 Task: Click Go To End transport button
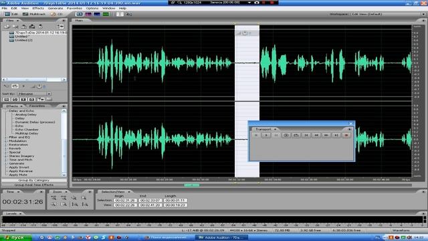(336, 135)
